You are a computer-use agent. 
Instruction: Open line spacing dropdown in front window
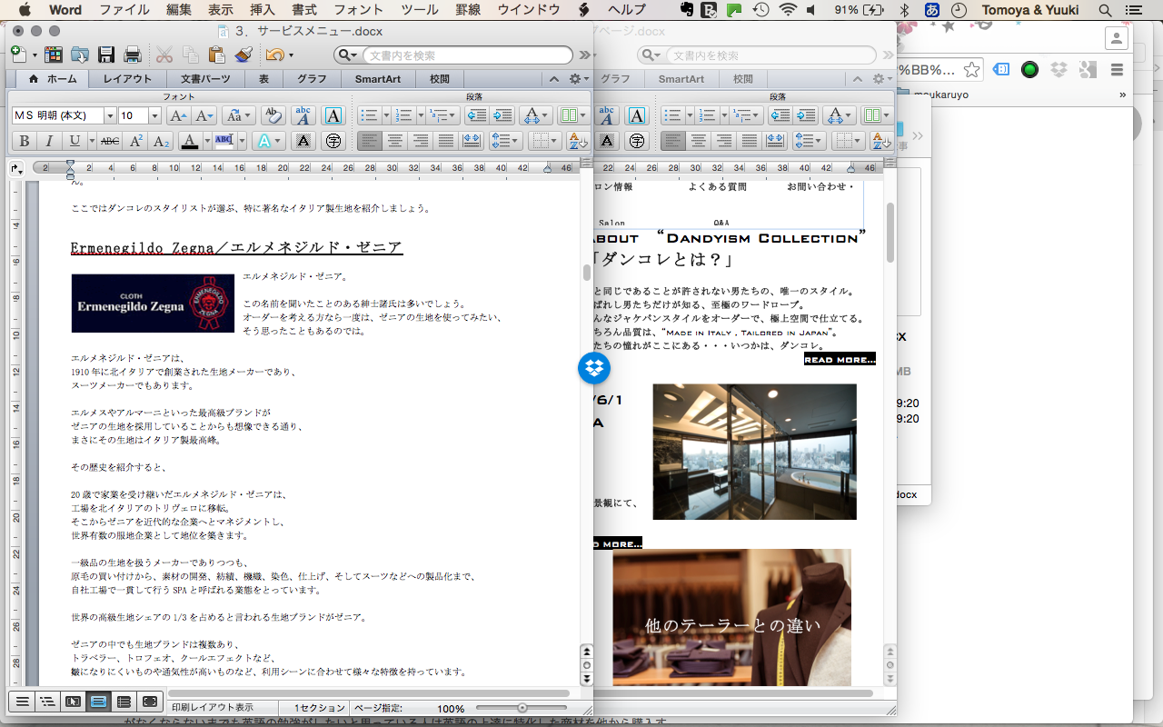pyautogui.click(x=504, y=141)
